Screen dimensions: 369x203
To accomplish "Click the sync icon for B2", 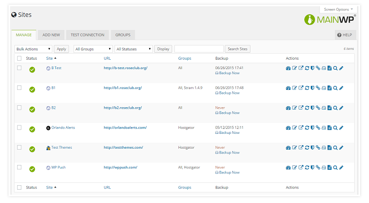I will pyautogui.click(x=307, y=108).
